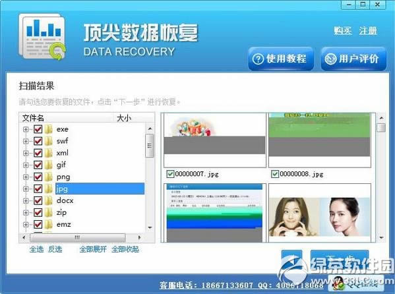
Task: Select the jpg folder item
Action: pos(100,189)
